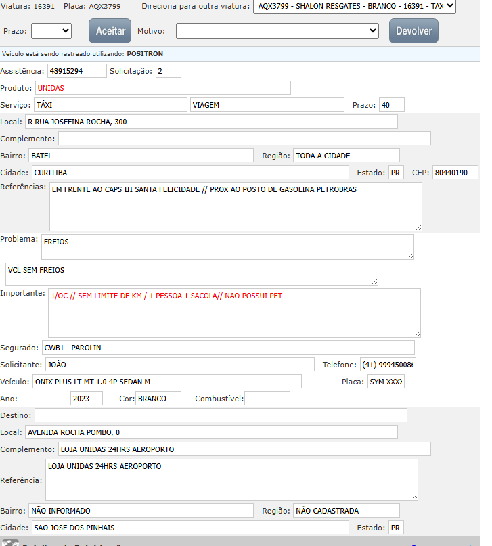This screenshot has width=492, height=546.
Task: Click the CEP field 80440190
Action: [455, 172]
